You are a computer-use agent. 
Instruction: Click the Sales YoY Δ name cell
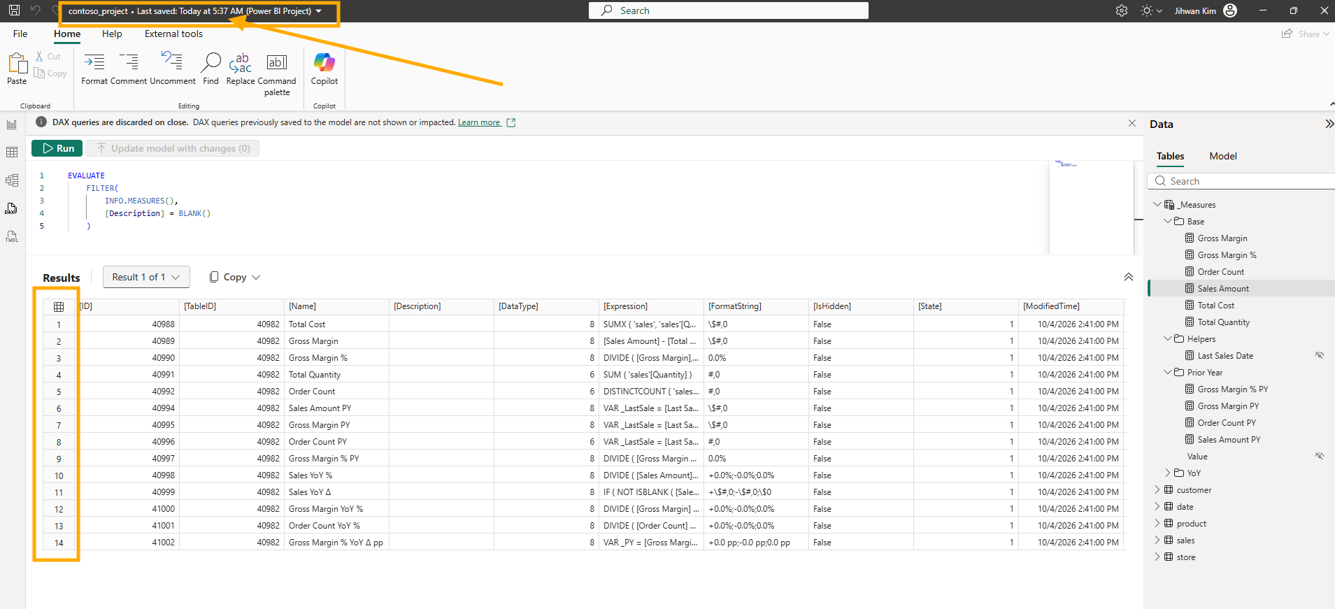(336, 492)
